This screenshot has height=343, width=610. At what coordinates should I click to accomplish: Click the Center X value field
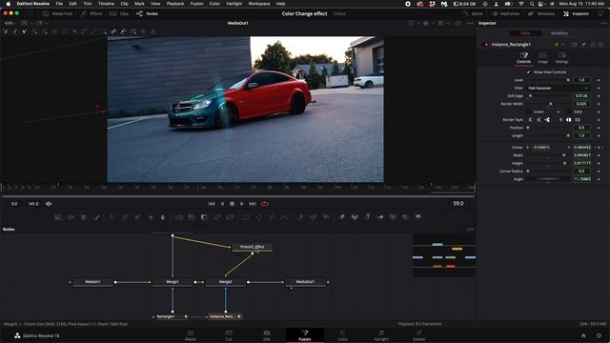[540, 148]
